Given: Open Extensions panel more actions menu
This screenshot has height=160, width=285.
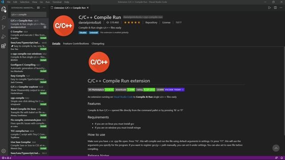Looking at the screenshot, I should pyautogui.click(x=44, y=8).
